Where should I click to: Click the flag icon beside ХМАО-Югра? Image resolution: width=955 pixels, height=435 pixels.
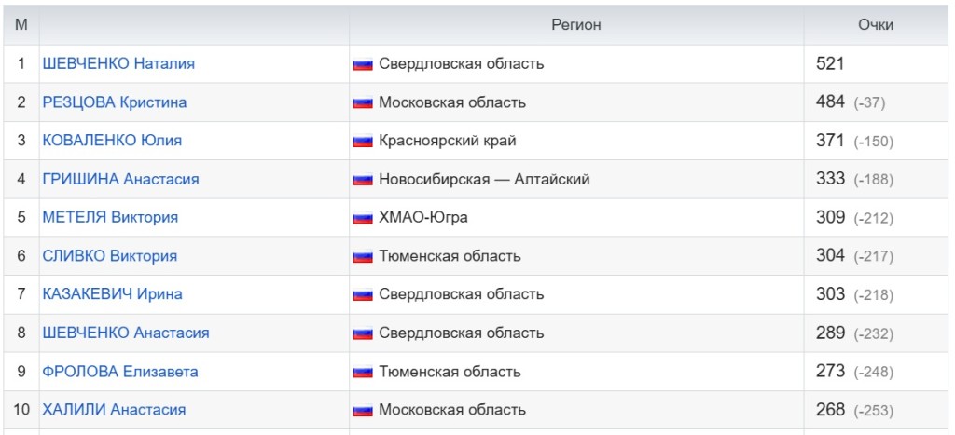pos(363,218)
